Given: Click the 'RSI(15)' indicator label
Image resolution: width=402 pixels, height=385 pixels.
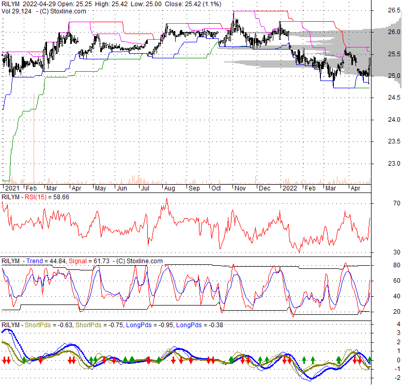Looking at the screenshot, I should tap(36, 197).
